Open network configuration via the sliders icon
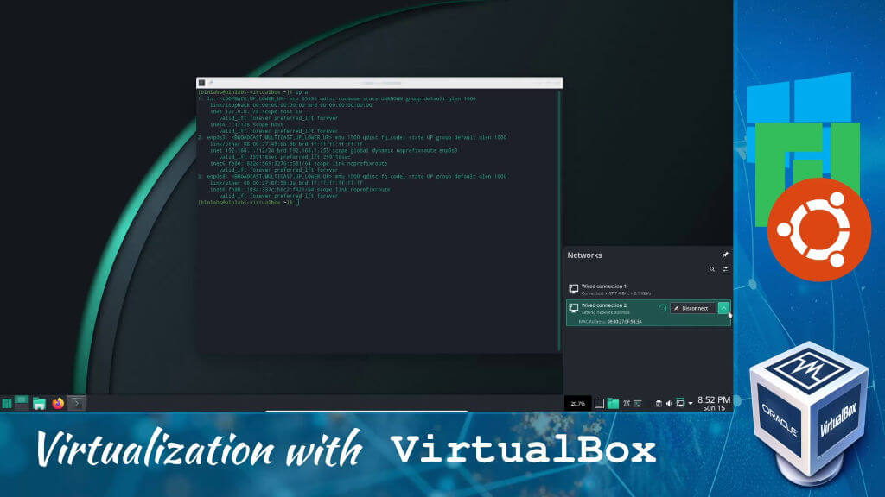885x497 pixels. (726, 269)
